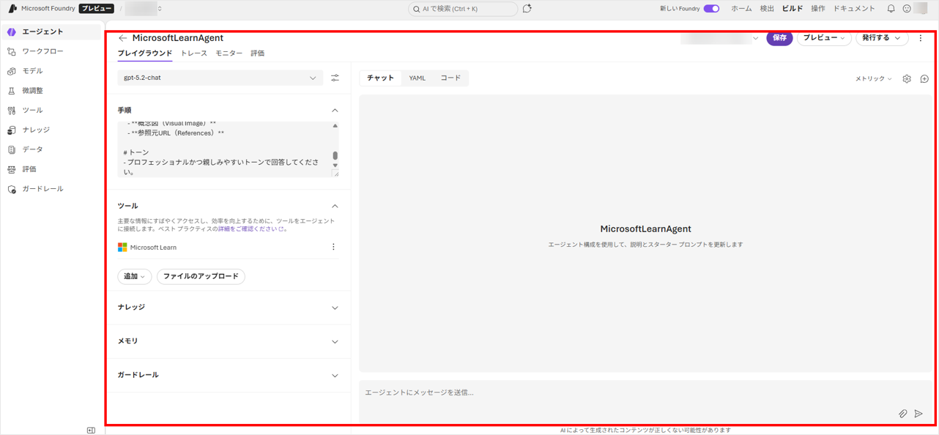939x435 pixels.
Task: Click the attach file paperclip icon
Action: [x=902, y=414]
